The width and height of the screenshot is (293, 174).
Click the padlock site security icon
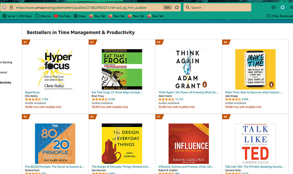pos(11,8)
